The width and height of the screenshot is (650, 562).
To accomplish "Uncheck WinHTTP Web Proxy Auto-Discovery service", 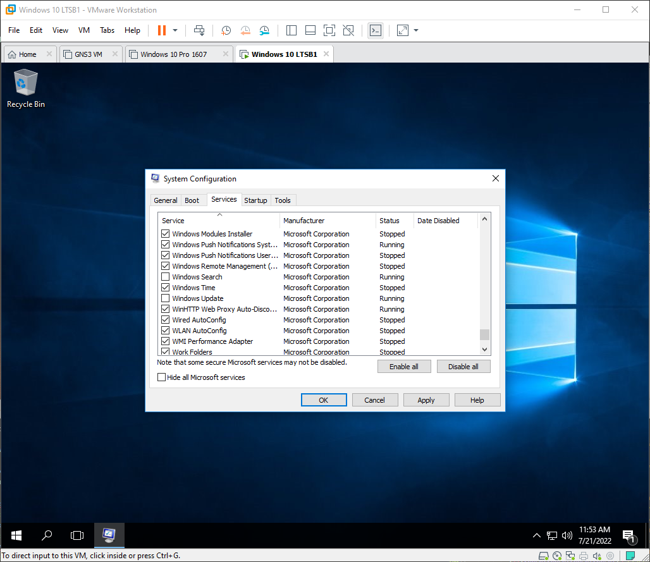I will click(x=166, y=309).
